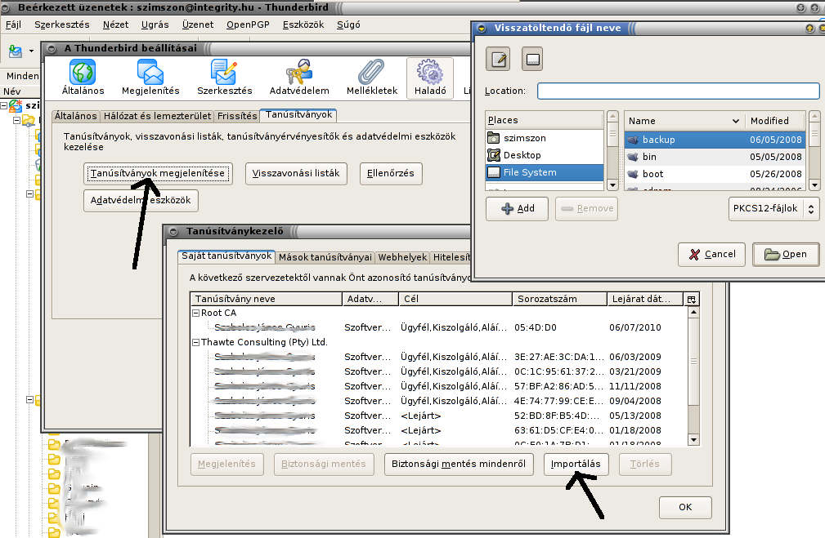Select the bin folder row
825x538 pixels.
pos(715,157)
